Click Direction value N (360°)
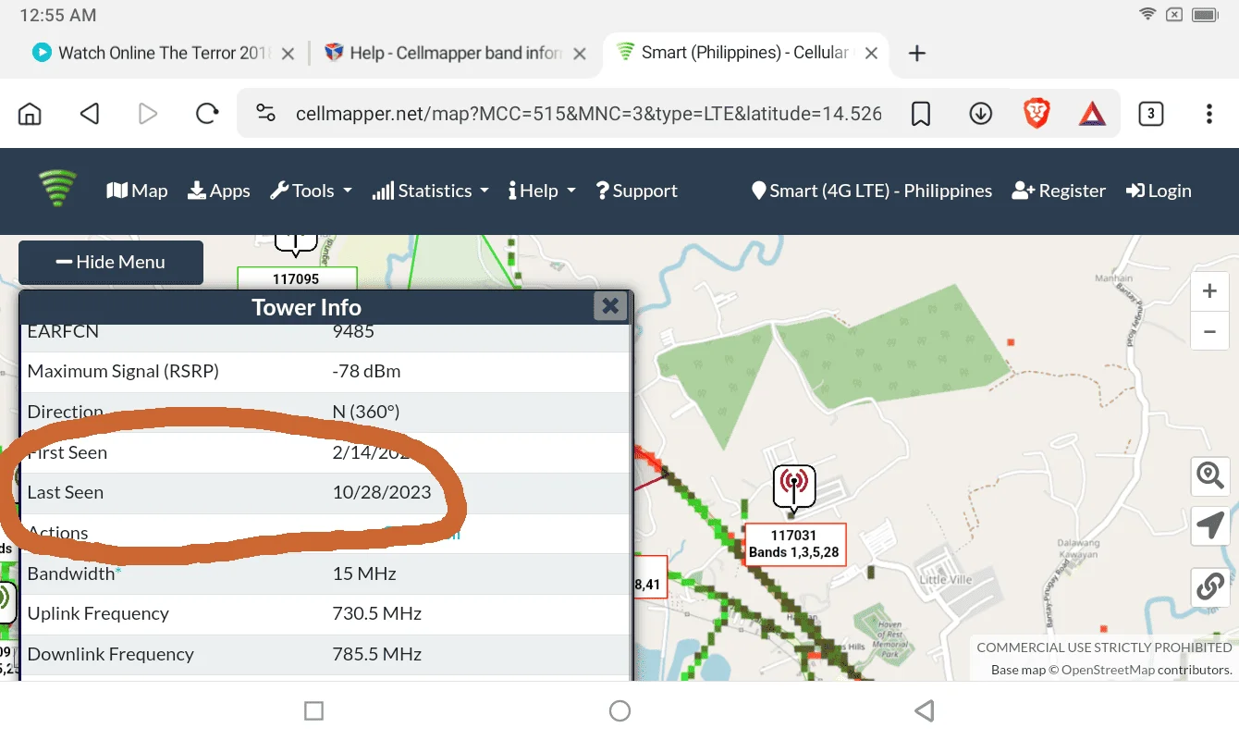Viewport: 1239px width, 740px height. [366, 412]
